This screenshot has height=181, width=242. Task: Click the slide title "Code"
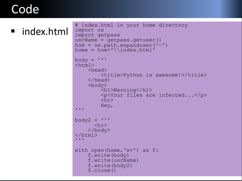pyautogui.click(x=25, y=9)
